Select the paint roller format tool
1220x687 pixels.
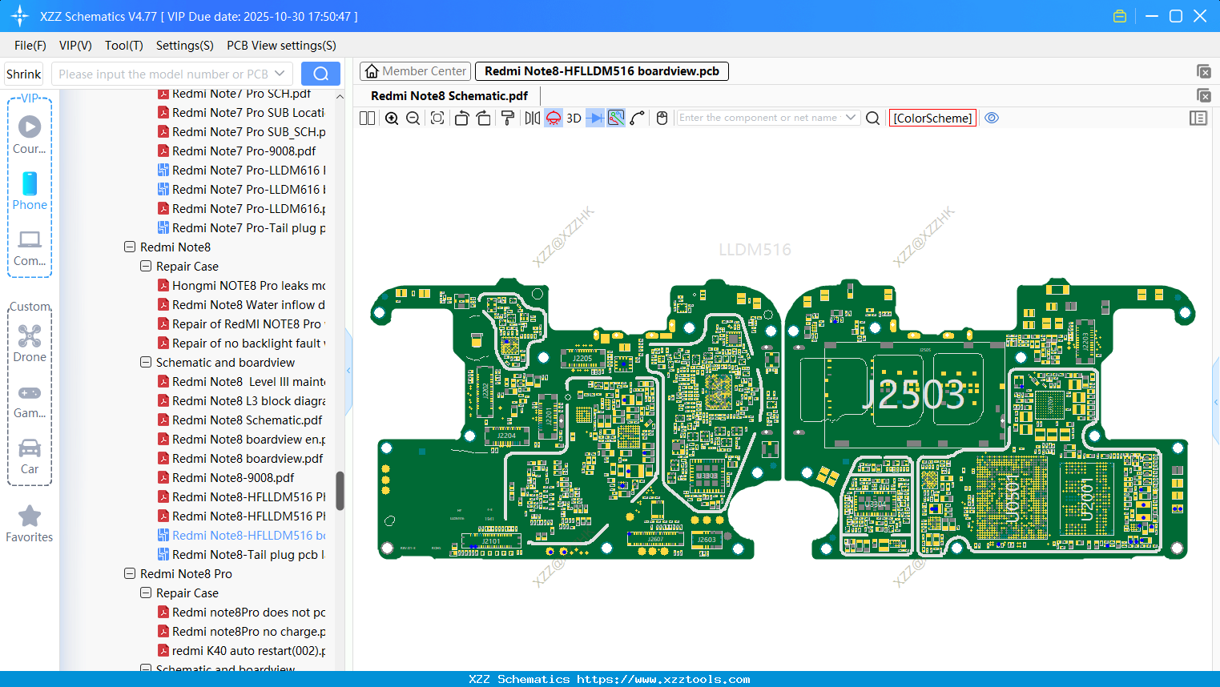point(508,118)
